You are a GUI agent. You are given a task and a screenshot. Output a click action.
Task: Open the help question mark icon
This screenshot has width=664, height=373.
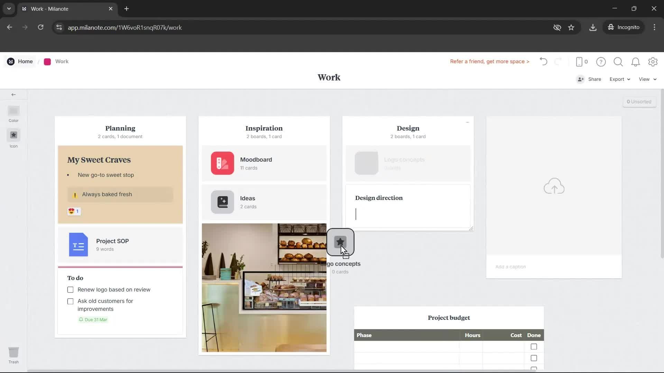click(x=601, y=61)
